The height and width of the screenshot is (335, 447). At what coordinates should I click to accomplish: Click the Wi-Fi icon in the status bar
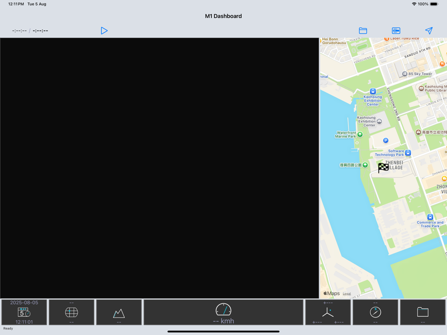click(415, 3)
